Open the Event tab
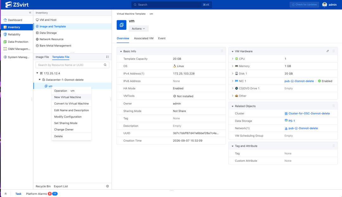 (x=161, y=38)
